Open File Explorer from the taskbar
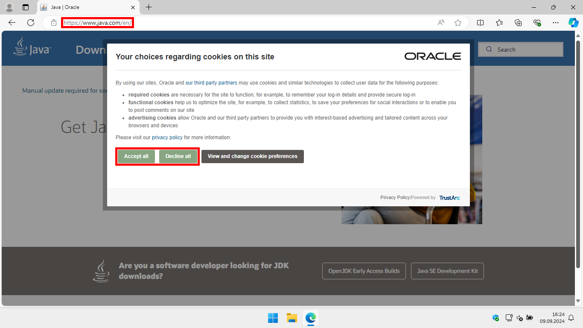This screenshot has width=583, height=328. (291, 318)
